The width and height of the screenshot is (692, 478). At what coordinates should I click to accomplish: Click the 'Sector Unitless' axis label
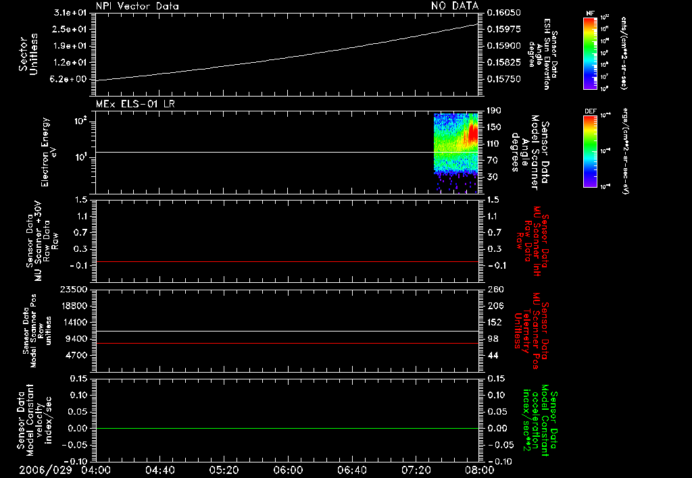coord(28,54)
